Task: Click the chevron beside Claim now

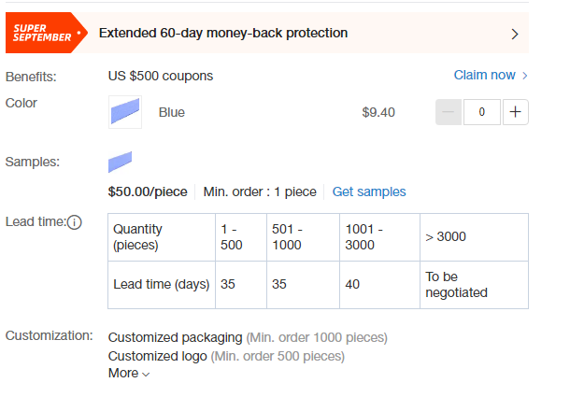Action: pyautogui.click(x=524, y=76)
